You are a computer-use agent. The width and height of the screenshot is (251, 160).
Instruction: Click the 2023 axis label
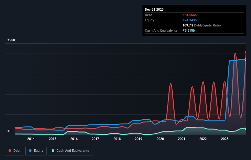225,139
